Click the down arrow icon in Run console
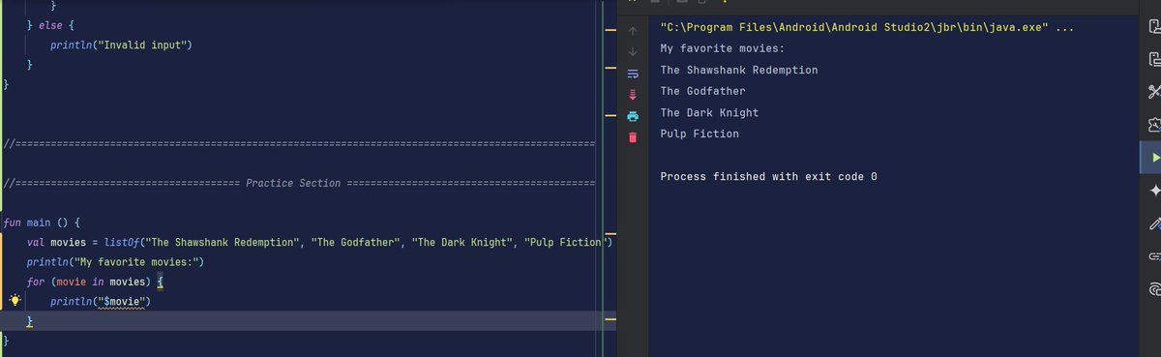1161x357 pixels. 633,51
